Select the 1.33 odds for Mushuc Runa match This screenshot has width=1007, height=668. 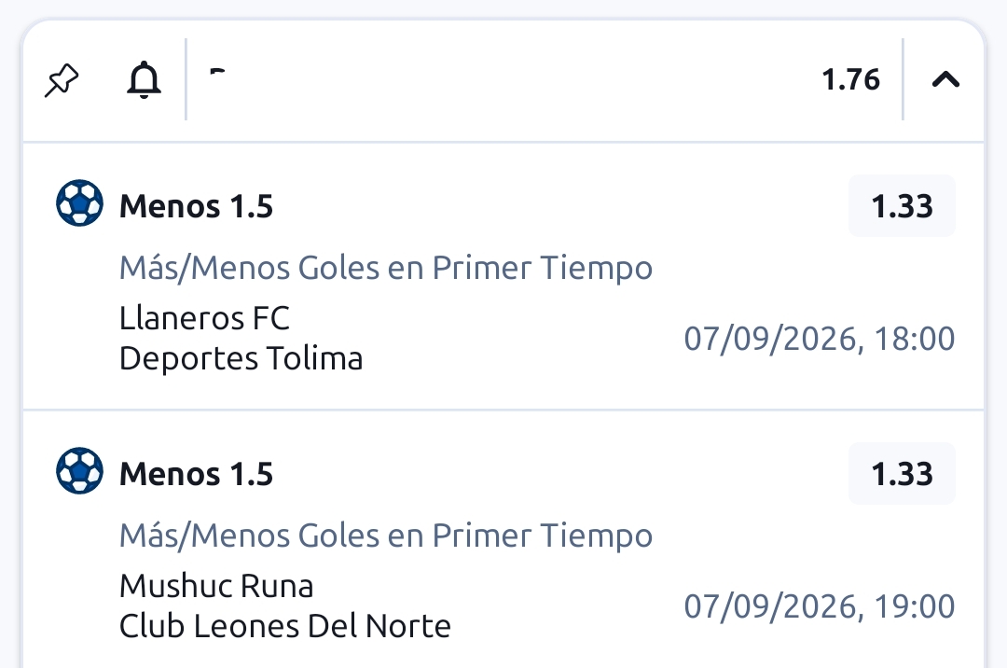[902, 474]
